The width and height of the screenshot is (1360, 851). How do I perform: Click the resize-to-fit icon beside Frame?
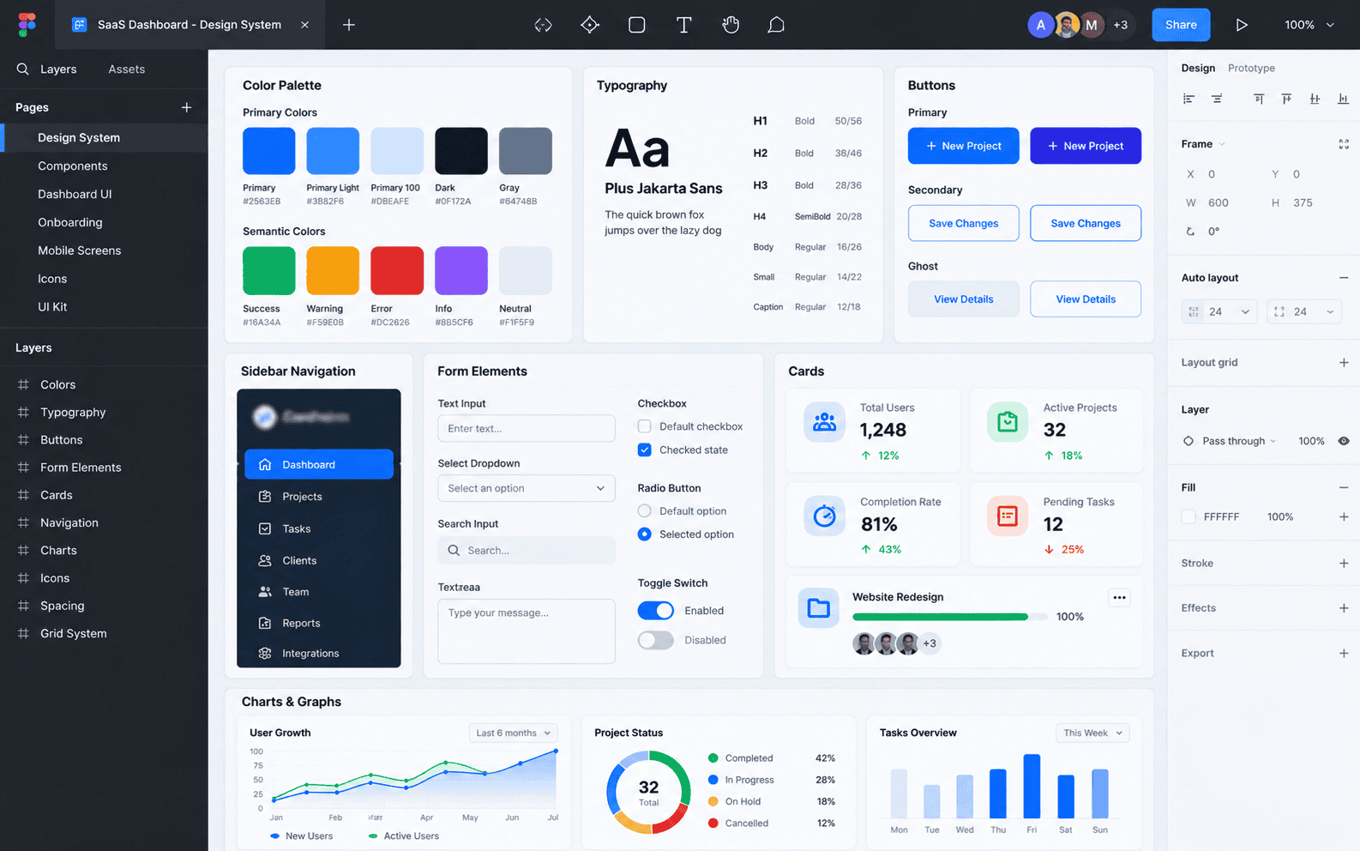point(1344,144)
